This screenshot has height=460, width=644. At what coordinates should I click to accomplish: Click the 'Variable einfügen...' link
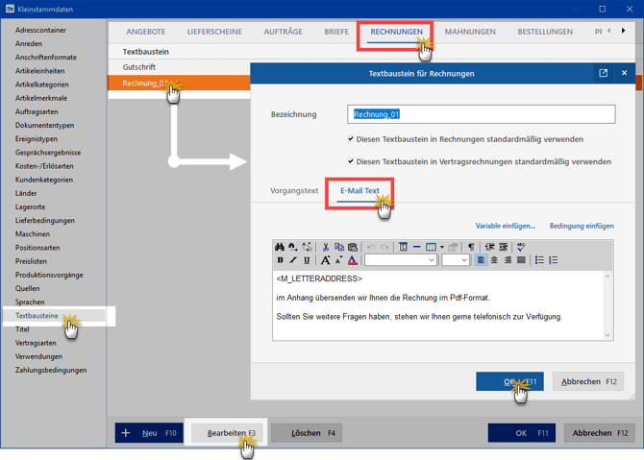[x=505, y=226]
